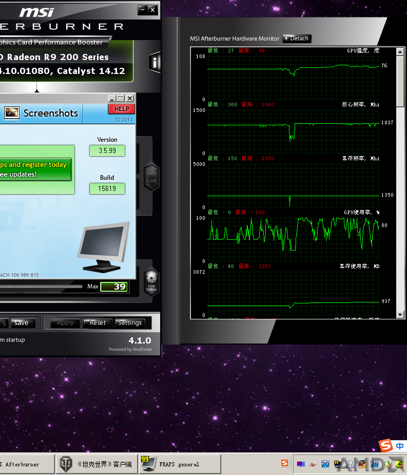Click the 'ACN 106 989 815' text

point(20,275)
